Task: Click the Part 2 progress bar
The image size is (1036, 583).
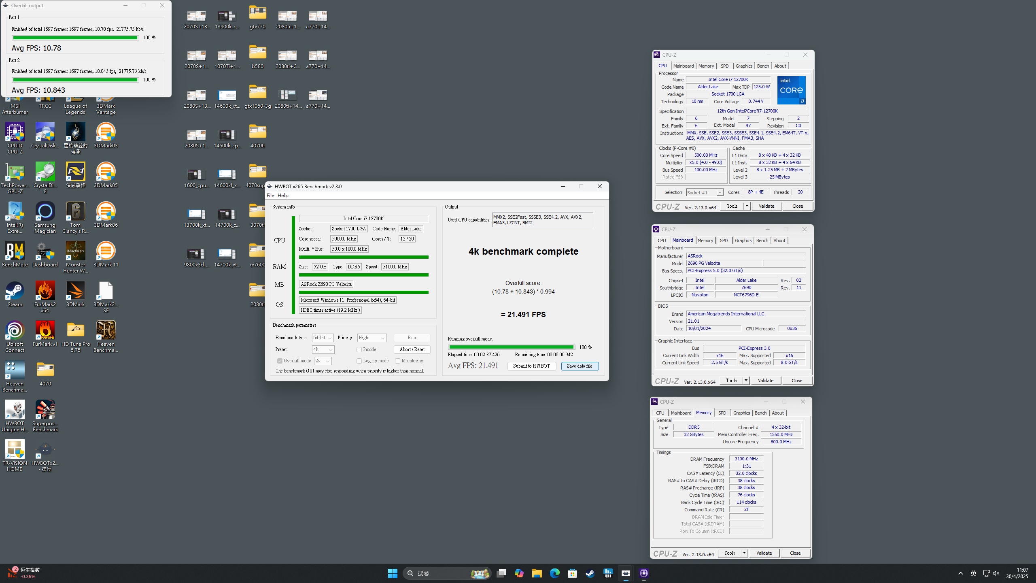Action: pyautogui.click(x=75, y=80)
